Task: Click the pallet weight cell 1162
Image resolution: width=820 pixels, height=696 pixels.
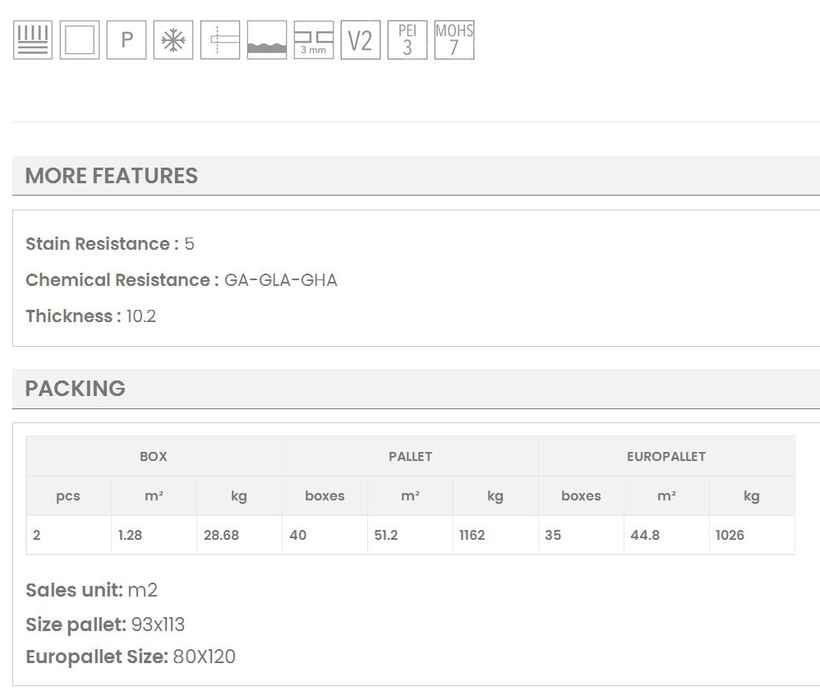Action: (472, 535)
